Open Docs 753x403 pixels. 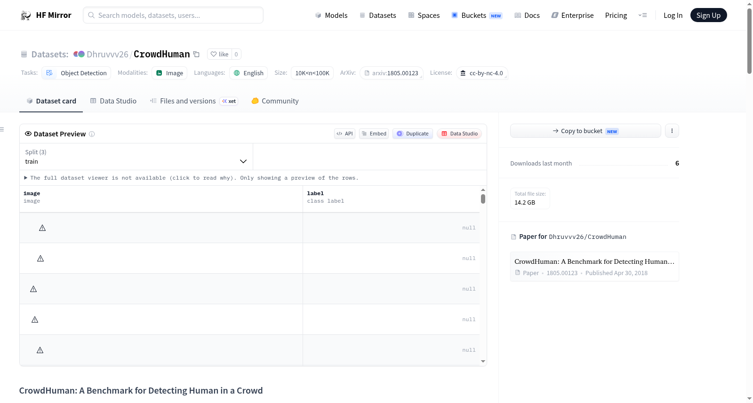[527, 15]
